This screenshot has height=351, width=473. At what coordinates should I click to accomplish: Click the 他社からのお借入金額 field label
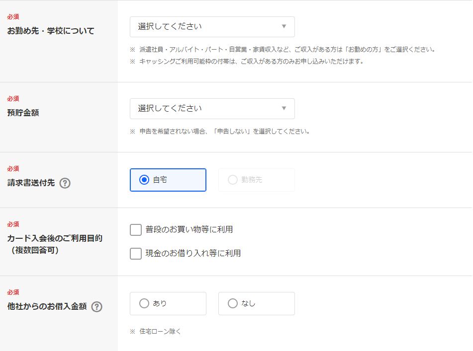(x=47, y=306)
